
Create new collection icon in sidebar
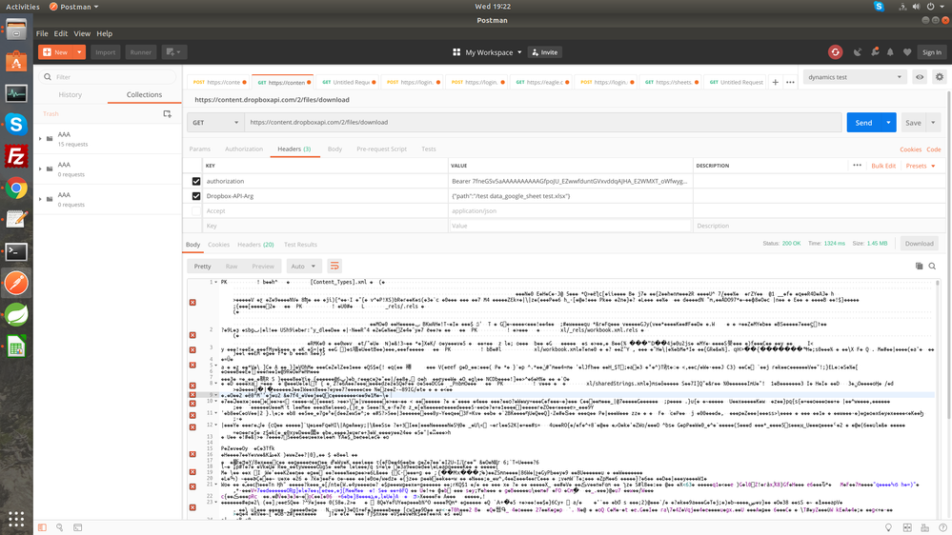tap(168, 114)
